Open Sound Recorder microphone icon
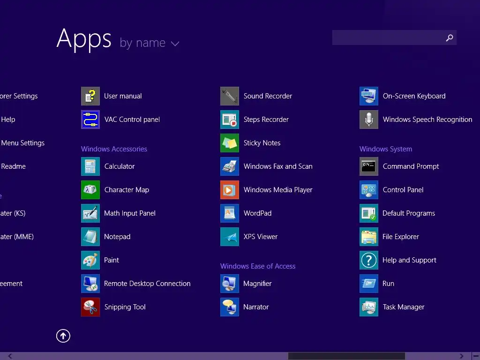The height and width of the screenshot is (360, 480). pos(230,96)
